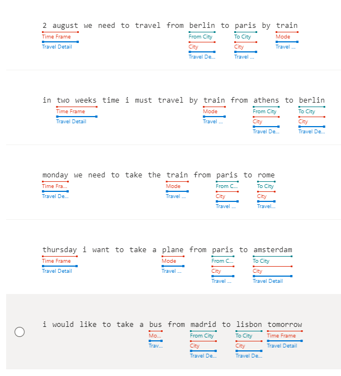Click the word 'amsterdam' in the thursday utterance
This screenshot has width=341, height=376.
pos(273,249)
